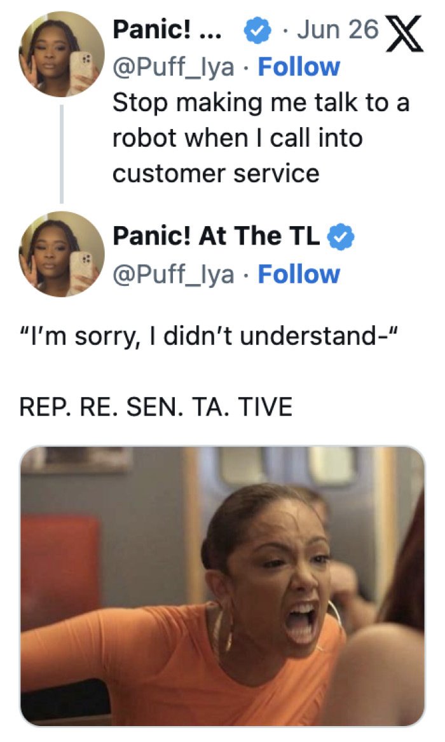Open the angry woman reaction image

(x=222, y=586)
